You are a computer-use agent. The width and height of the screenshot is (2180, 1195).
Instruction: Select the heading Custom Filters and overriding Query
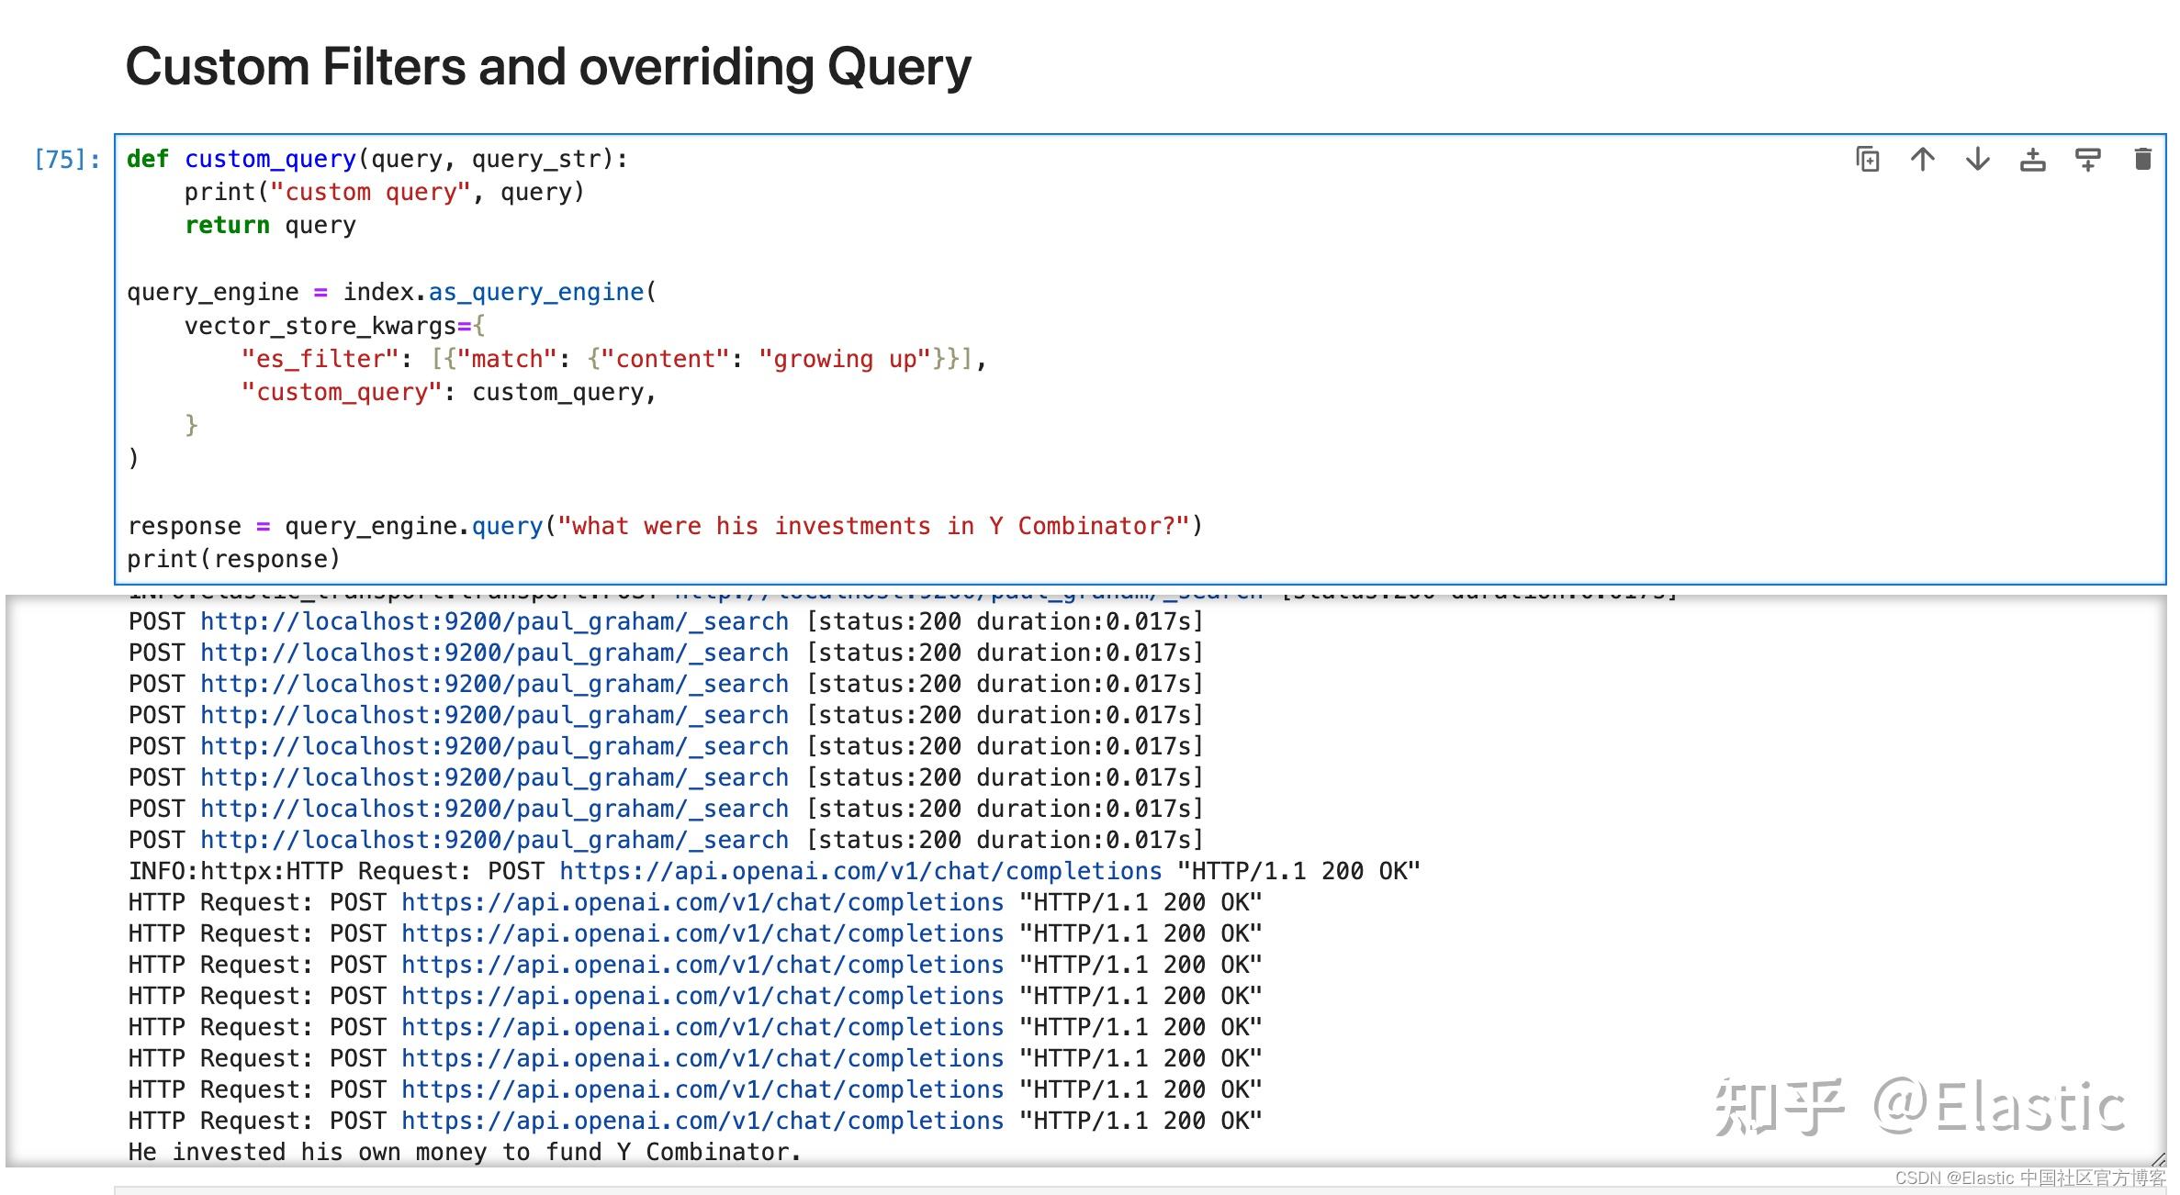pos(548,66)
